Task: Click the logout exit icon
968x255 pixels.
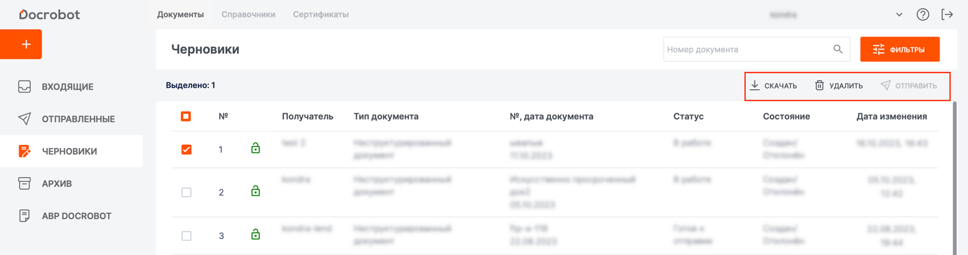Action: point(947,15)
